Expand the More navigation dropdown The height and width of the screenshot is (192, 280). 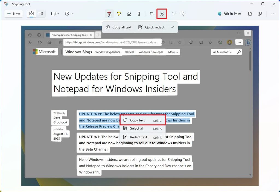(173, 52)
